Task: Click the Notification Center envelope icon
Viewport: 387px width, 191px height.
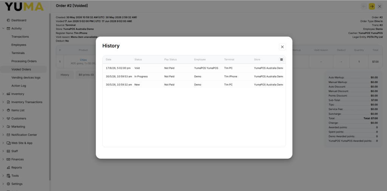Action: click(8, 135)
